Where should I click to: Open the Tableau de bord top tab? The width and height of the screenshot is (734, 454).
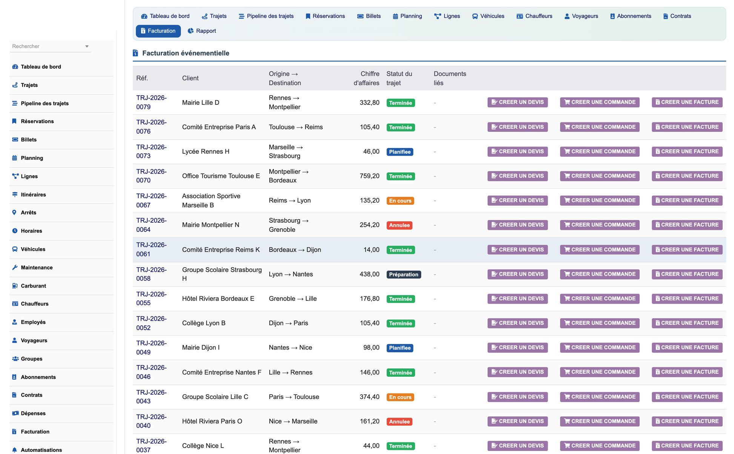pos(165,16)
